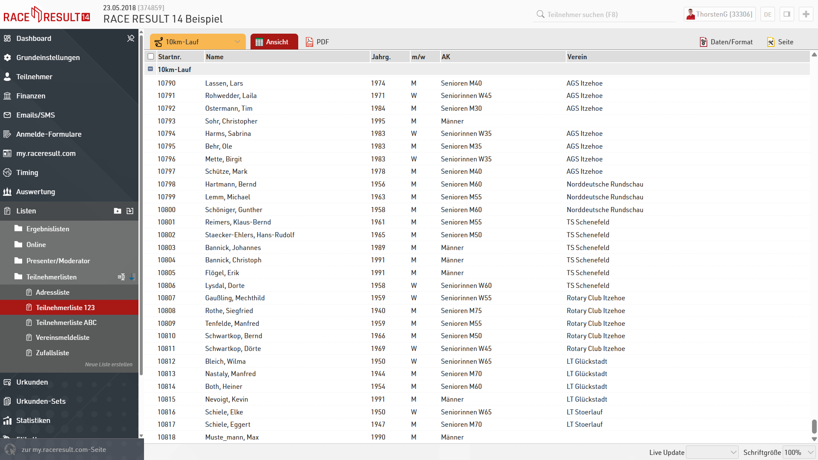
Task: Click the add new folder icon in Listen
Action: [x=118, y=211]
